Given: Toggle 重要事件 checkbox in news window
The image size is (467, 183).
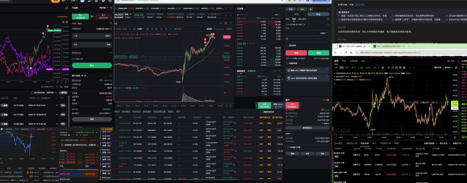Looking at the screenshot, I should pos(339,12).
